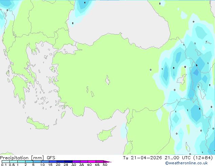Click the 0.1–0.5 mm palest legend swatch
The width and height of the screenshot is (215, 166).
6,162
